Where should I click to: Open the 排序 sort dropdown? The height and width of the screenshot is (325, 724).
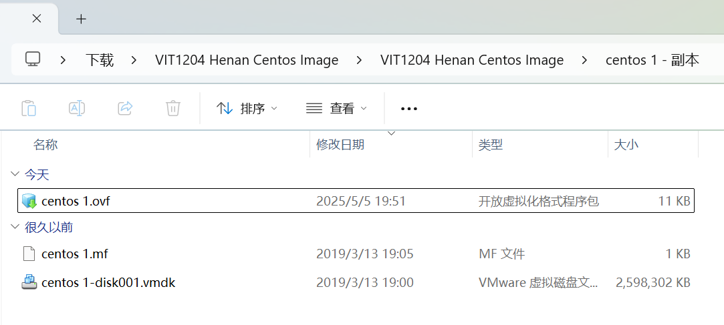[x=247, y=108]
